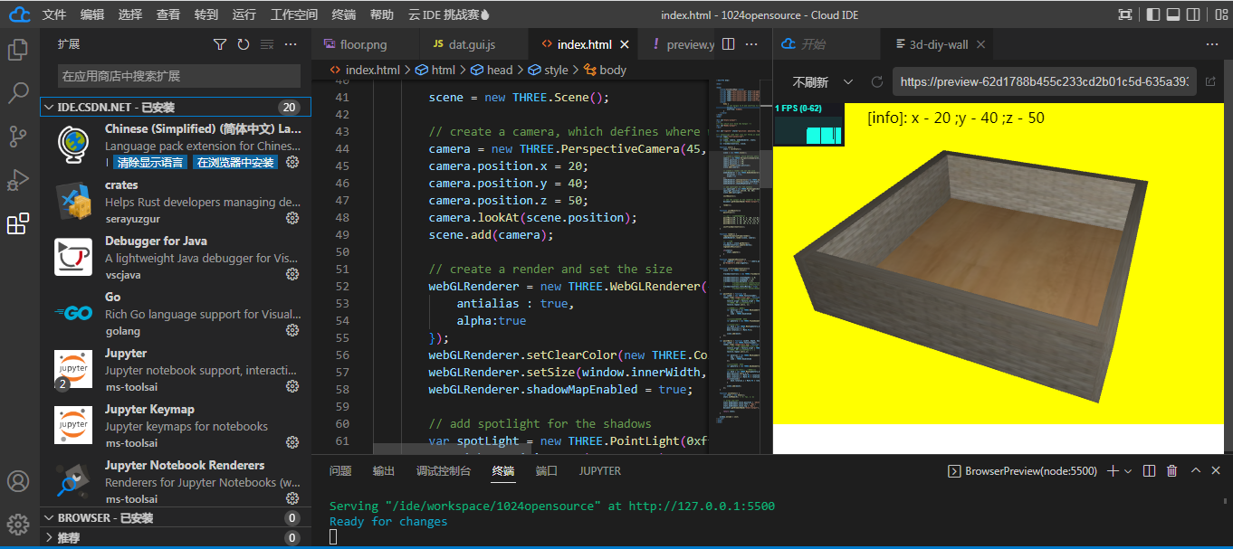The image size is (1233, 549).
Task: Open the Jupyter Notebook Renderers extension entry
Action: [x=176, y=482]
